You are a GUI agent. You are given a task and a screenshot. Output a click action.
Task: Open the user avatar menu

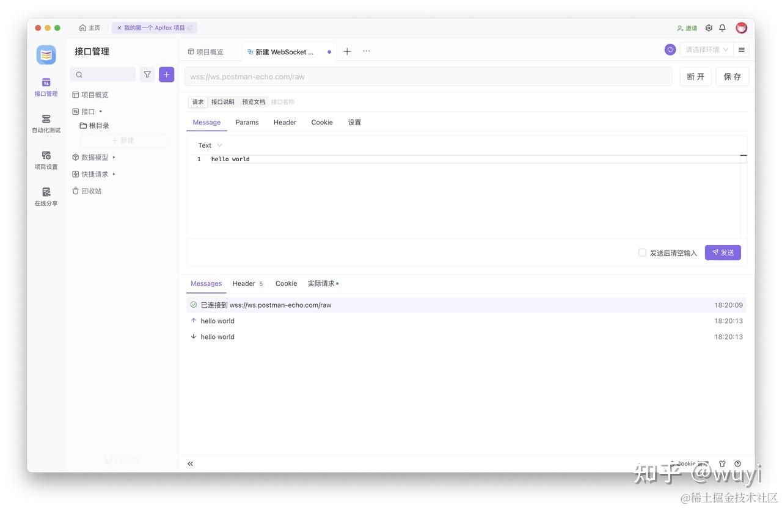742,28
